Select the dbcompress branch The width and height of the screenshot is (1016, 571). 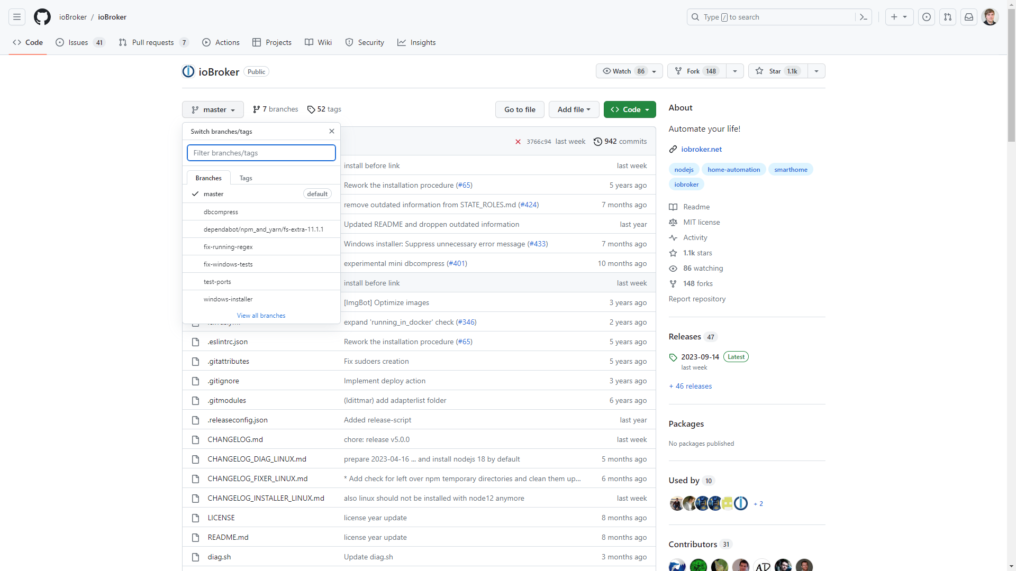(x=221, y=211)
